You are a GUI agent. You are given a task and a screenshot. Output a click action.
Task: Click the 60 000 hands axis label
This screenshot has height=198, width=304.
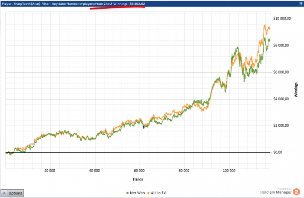pyautogui.click(x=139, y=171)
